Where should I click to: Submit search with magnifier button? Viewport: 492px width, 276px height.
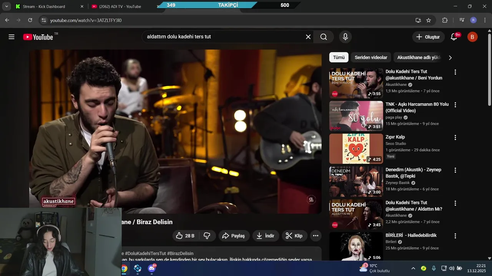pos(324,37)
